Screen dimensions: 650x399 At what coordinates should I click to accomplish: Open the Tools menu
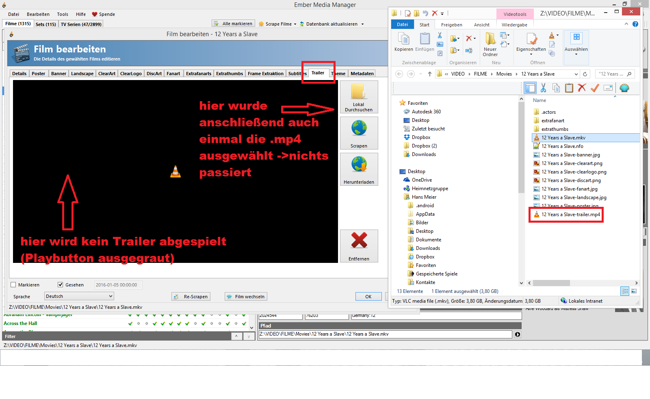coord(63,14)
